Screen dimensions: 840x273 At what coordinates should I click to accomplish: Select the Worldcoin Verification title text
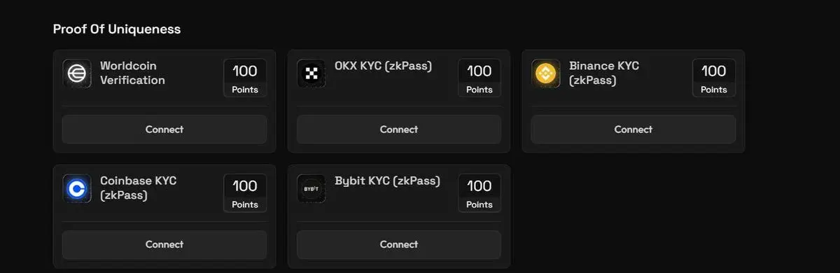coord(133,73)
